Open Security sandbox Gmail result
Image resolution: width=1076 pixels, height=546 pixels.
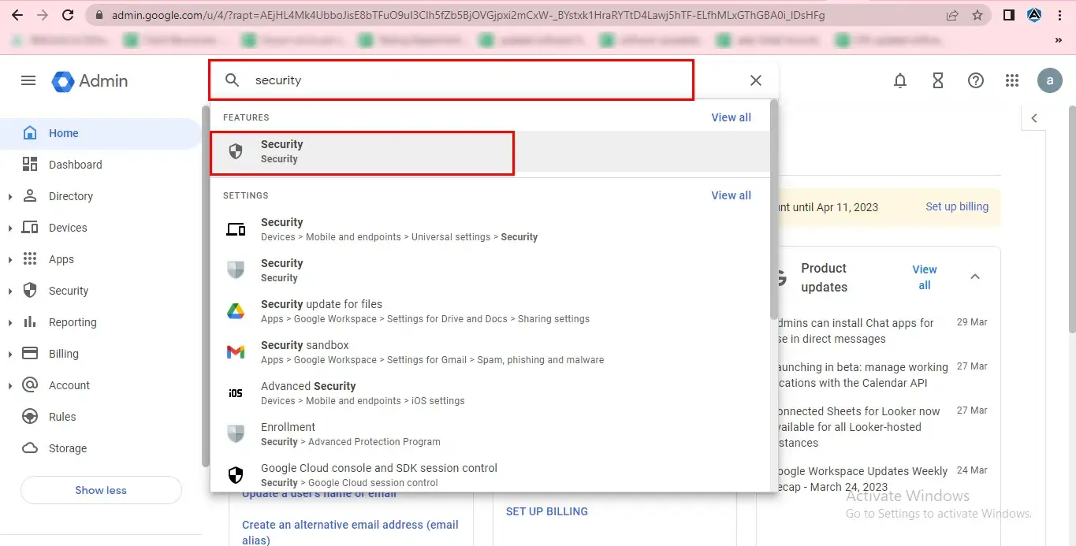pyautogui.click(x=490, y=352)
